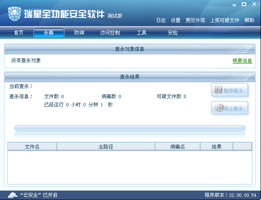261x200 pixels.
Task: Go to the 工具 tools tab
Action: click(x=141, y=33)
